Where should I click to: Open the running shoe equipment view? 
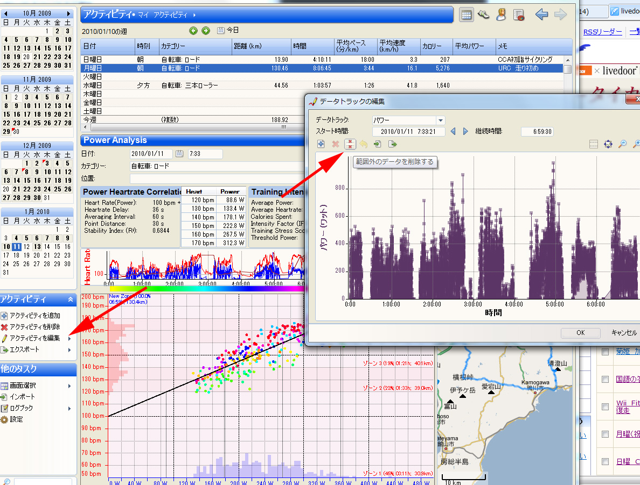point(484,15)
